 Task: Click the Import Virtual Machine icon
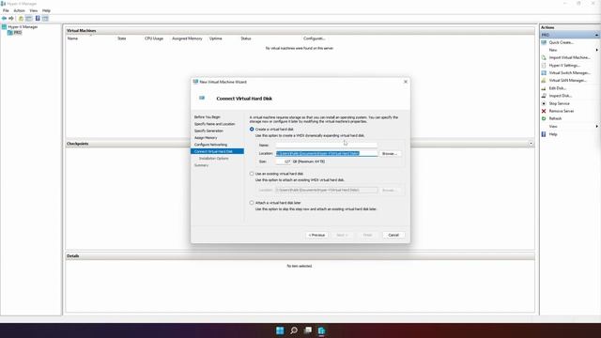click(544, 57)
